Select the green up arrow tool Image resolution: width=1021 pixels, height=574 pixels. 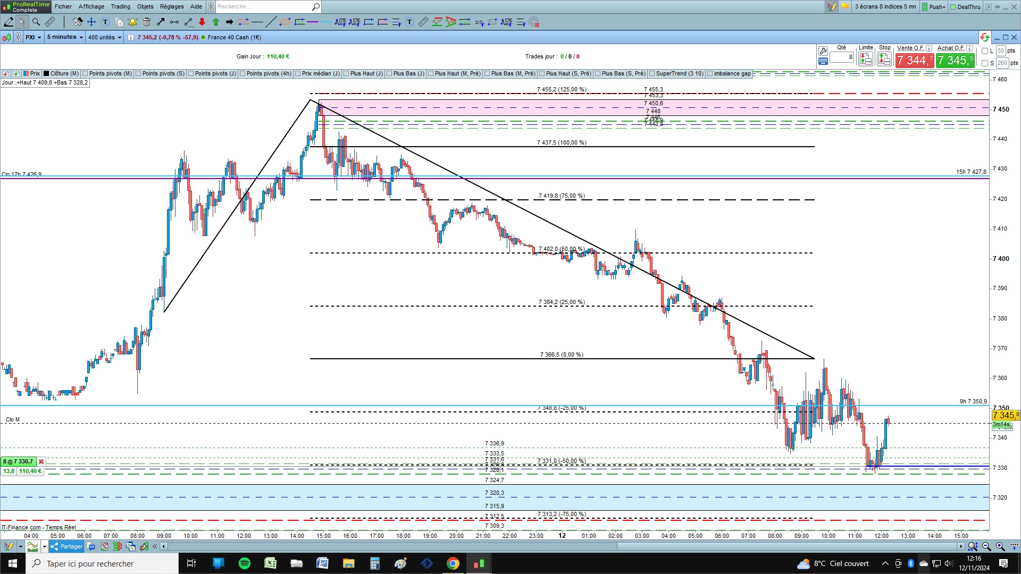coord(216,22)
